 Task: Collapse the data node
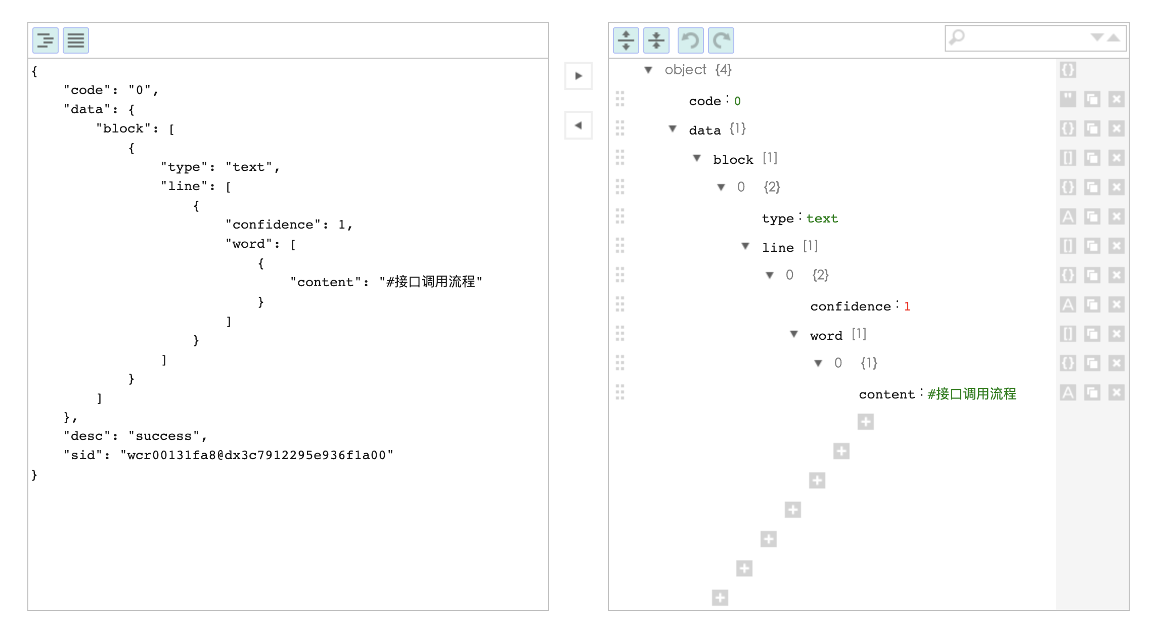[x=673, y=129]
